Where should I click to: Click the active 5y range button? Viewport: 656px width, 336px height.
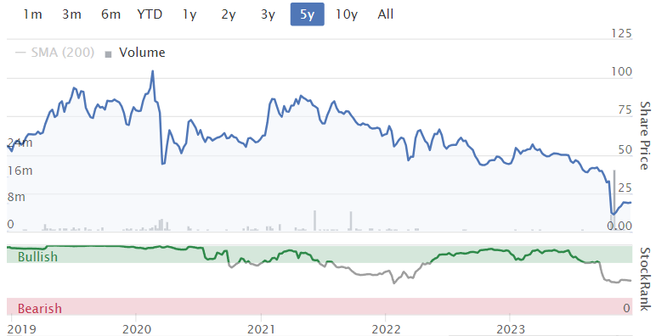(307, 14)
